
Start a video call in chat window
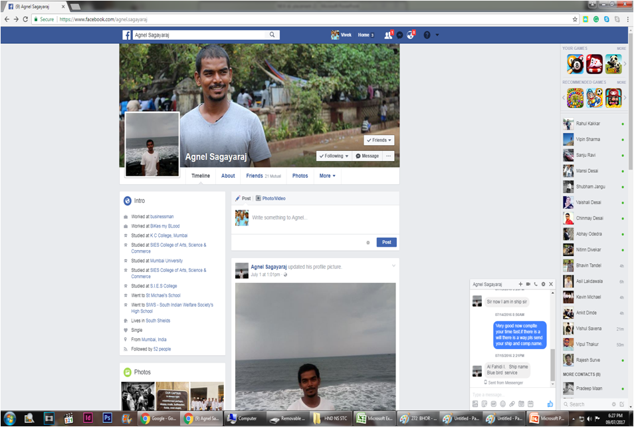tap(528, 284)
